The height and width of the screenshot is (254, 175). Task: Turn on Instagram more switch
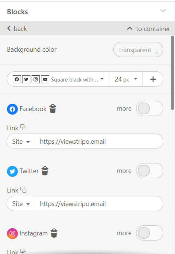point(149,233)
